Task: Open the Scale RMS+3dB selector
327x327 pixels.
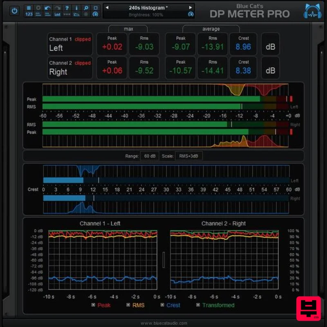Action: 188,156
